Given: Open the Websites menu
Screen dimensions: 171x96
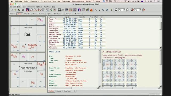Looking at the screenshot, I should coord(39,7).
